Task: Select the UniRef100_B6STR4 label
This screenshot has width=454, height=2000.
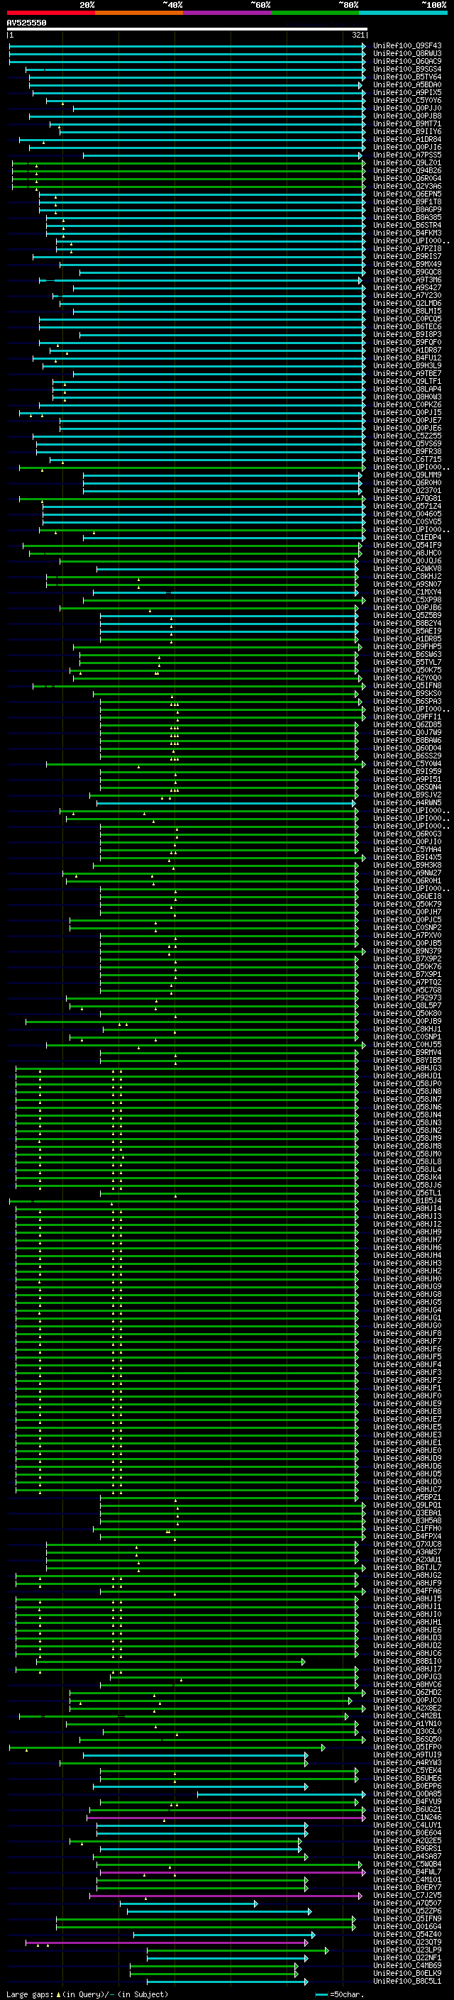Action: coord(407,225)
